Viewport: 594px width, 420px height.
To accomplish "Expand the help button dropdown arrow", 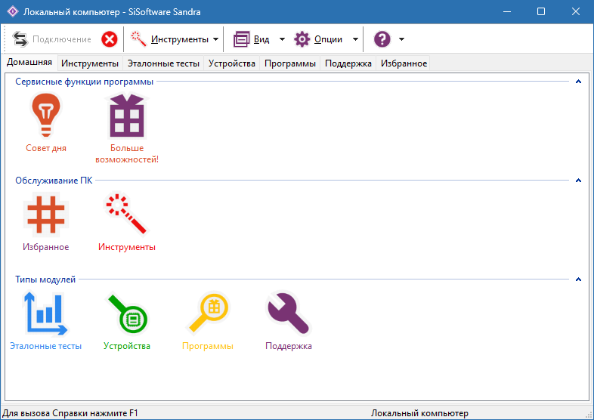I will 401,39.
